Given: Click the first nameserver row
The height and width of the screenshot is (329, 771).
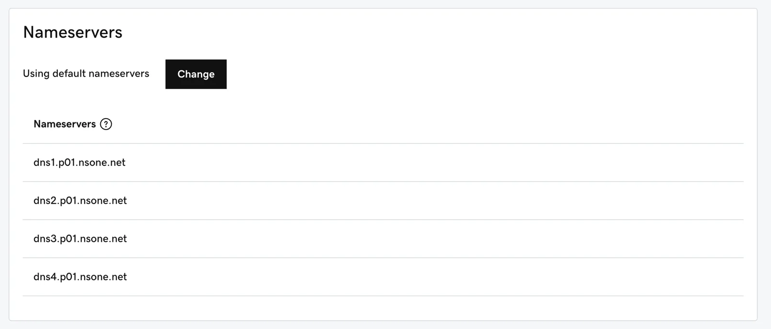Looking at the screenshot, I should 80,163.
